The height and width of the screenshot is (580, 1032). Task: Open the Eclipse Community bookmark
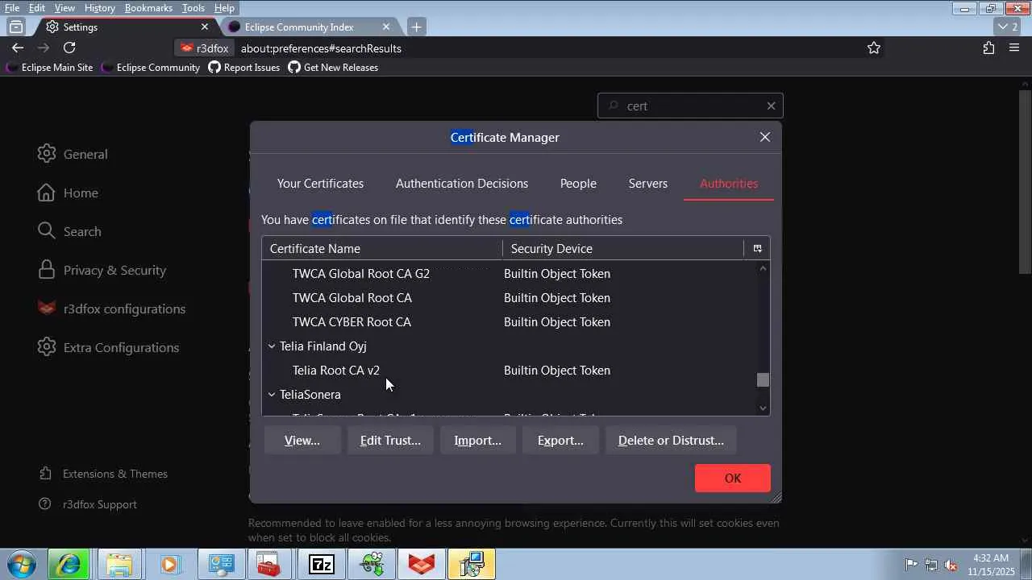pyautogui.click(x=150, y=68)
